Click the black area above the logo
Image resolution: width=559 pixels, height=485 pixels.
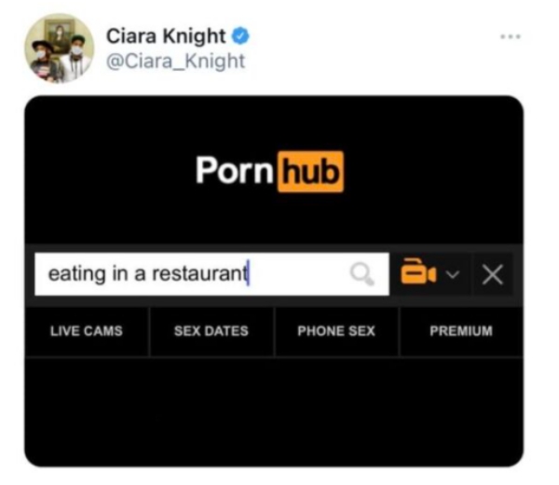(x=274, y=123)
